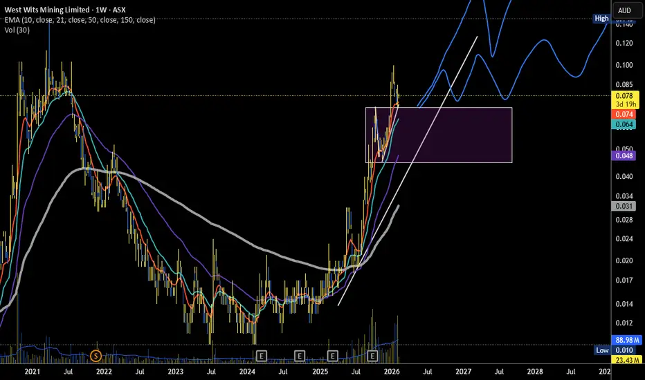Click the 2023 label on time axis
The image size is (645, 380).
click(176, 372)
